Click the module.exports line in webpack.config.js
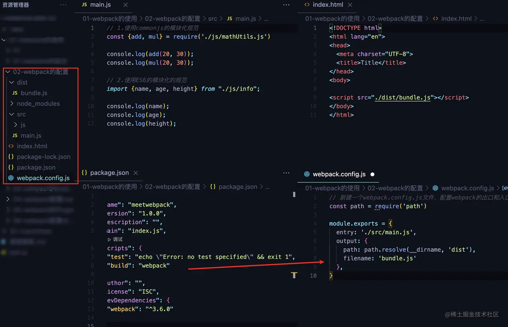 coord(361,223)
